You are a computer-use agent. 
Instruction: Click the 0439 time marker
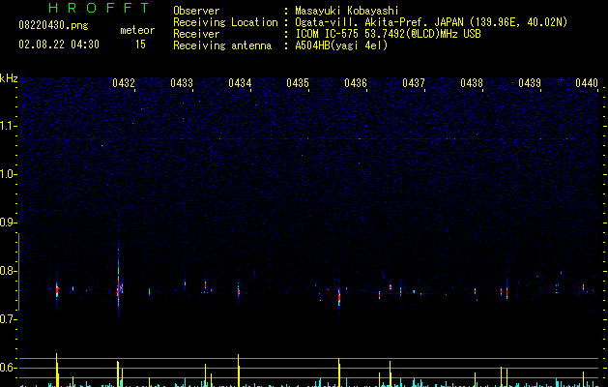pyautogui.click(x=530, y=83)
